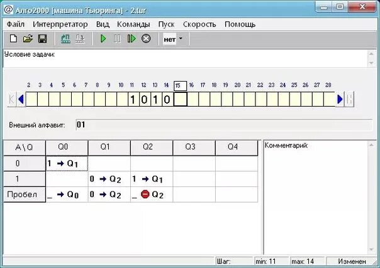Click the highlighted tape cell 15
380x268 pixels.
(x=181, y=99)
